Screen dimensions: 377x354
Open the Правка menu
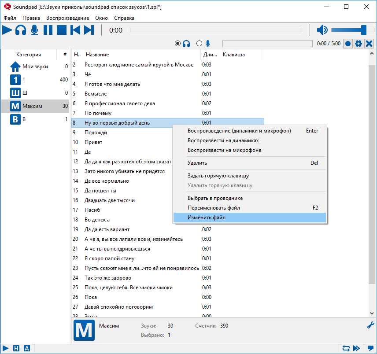31,18
